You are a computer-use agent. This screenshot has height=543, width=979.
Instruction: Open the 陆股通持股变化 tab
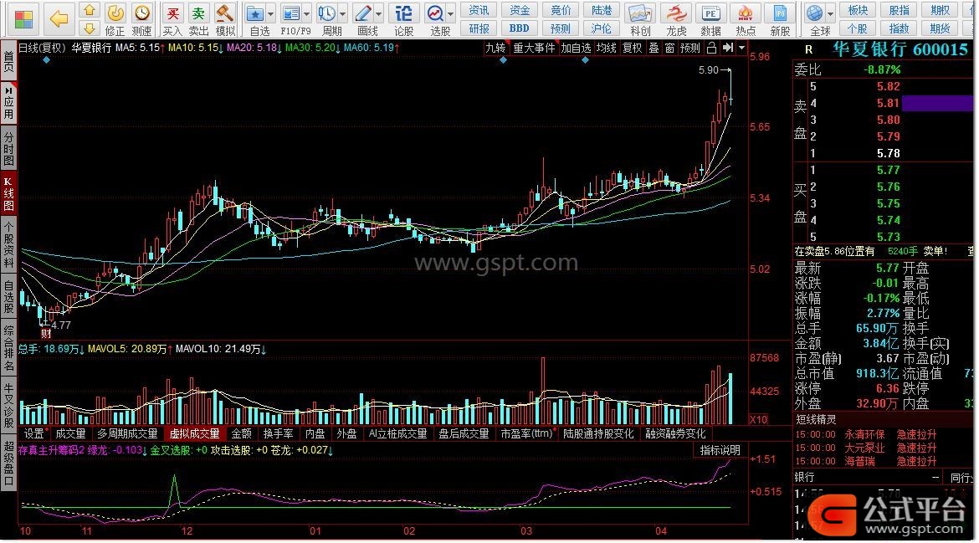coord(598,433)
